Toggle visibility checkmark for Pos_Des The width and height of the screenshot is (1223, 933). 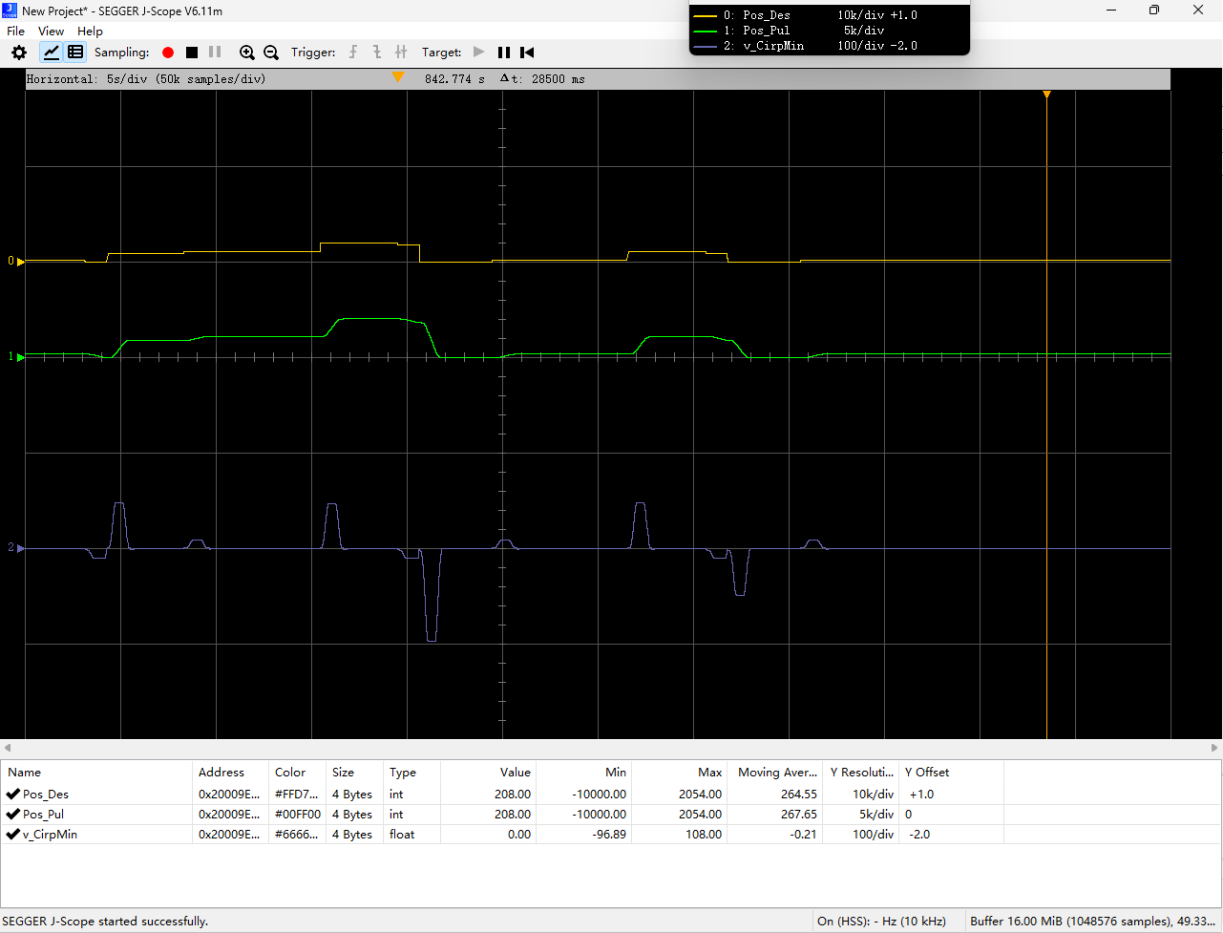13,794
